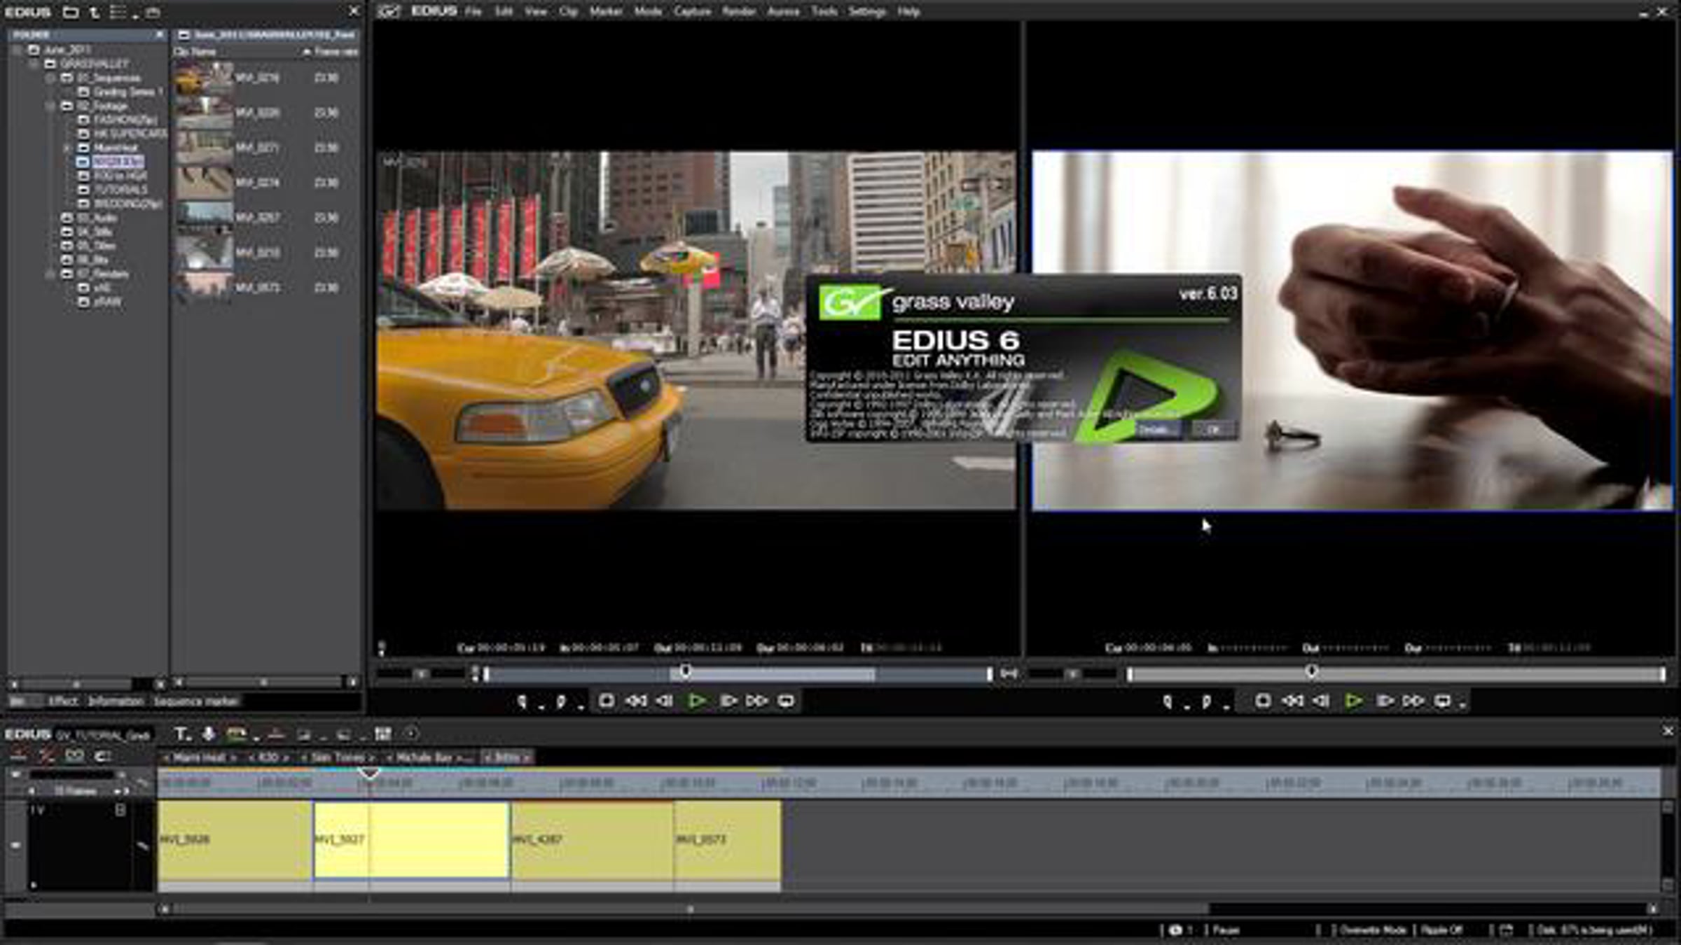Open the Skin Tones sequence tab
Viewport: 1681px width, 945px height.
pos(338,757)
